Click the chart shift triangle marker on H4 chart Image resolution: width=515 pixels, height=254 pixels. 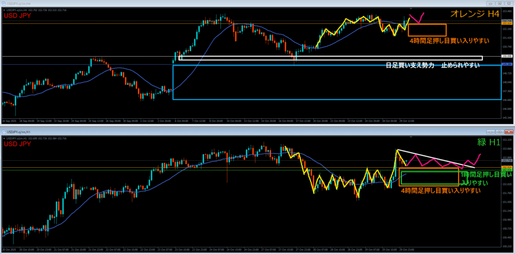point(411,9)
